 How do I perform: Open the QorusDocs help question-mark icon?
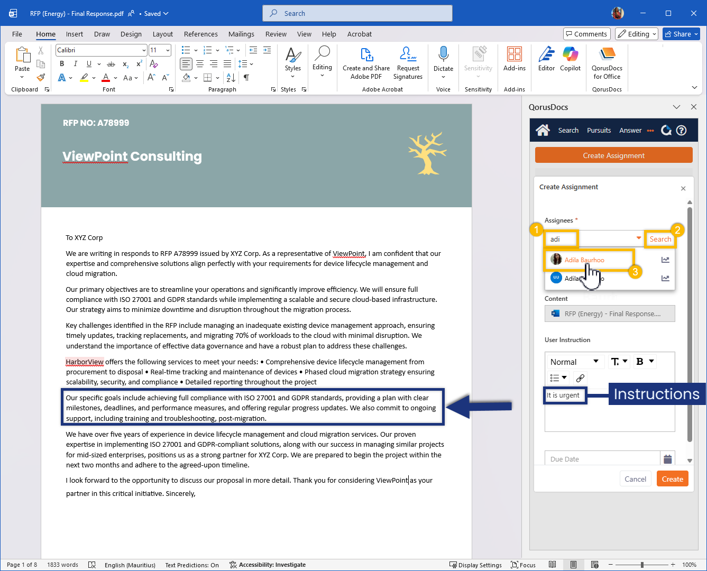[x=682, y=131]
